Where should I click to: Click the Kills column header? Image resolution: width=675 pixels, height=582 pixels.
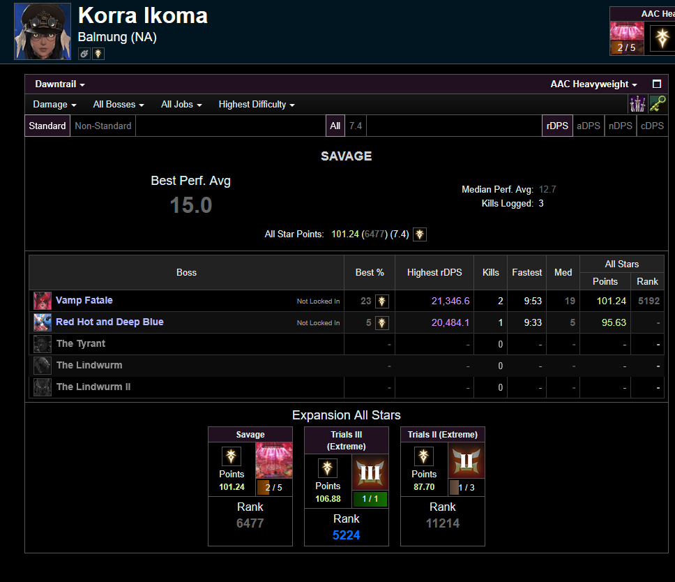[491, 272]
